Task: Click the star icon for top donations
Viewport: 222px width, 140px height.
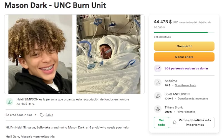Action: click(x=175, y=122)
